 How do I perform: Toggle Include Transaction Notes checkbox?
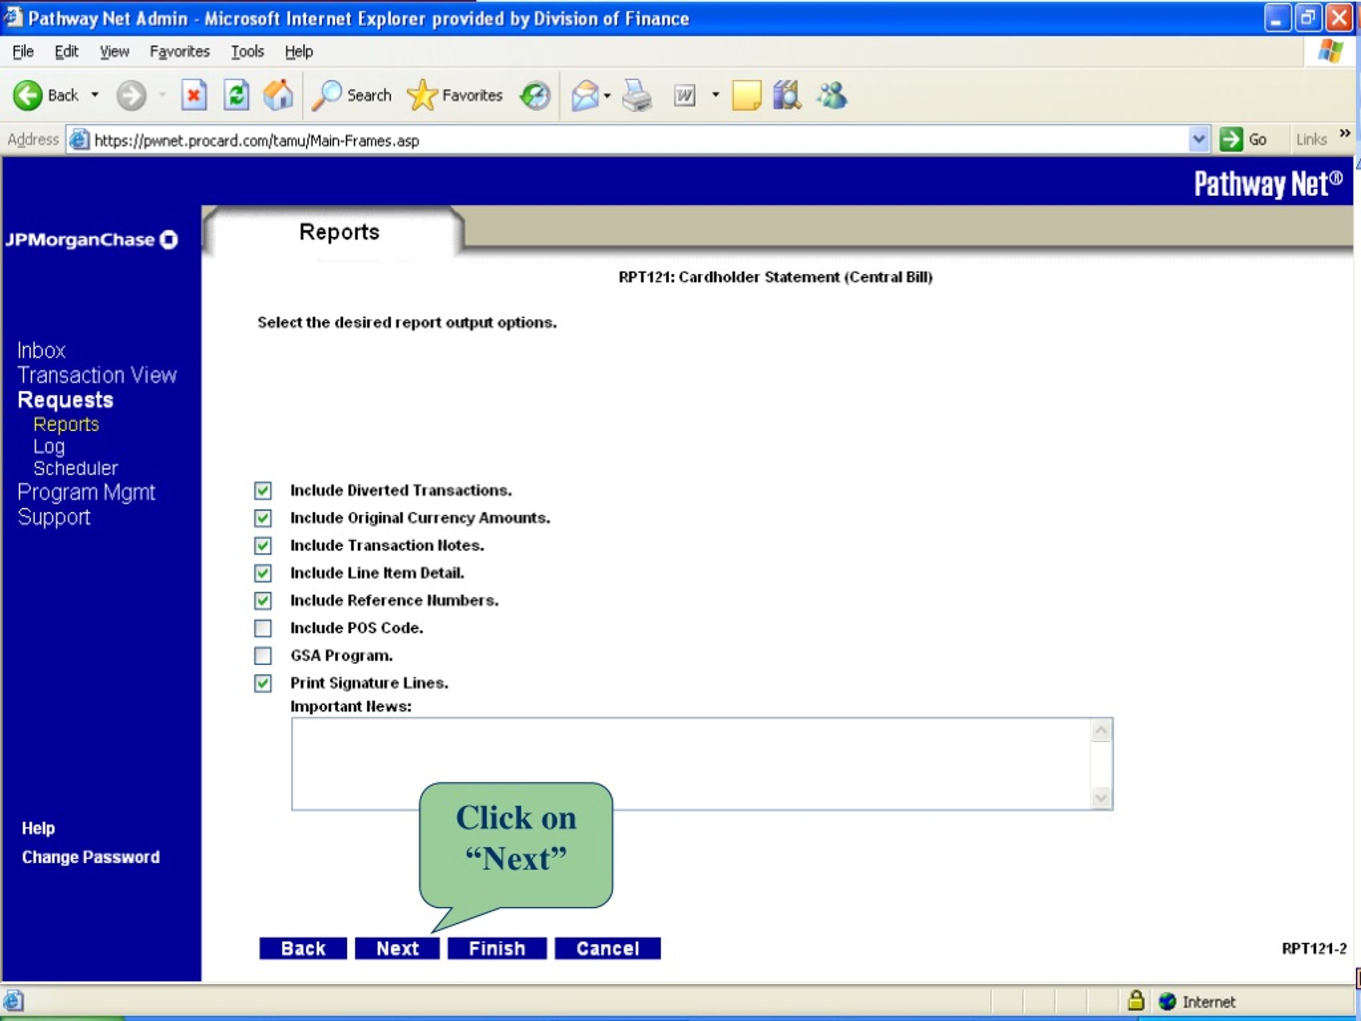263,546
